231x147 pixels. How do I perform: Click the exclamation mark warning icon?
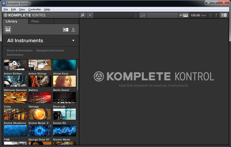[216, 15]
